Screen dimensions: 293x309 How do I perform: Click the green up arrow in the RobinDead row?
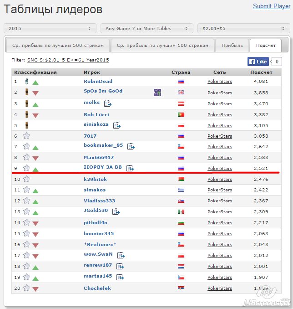coord(35,82)
